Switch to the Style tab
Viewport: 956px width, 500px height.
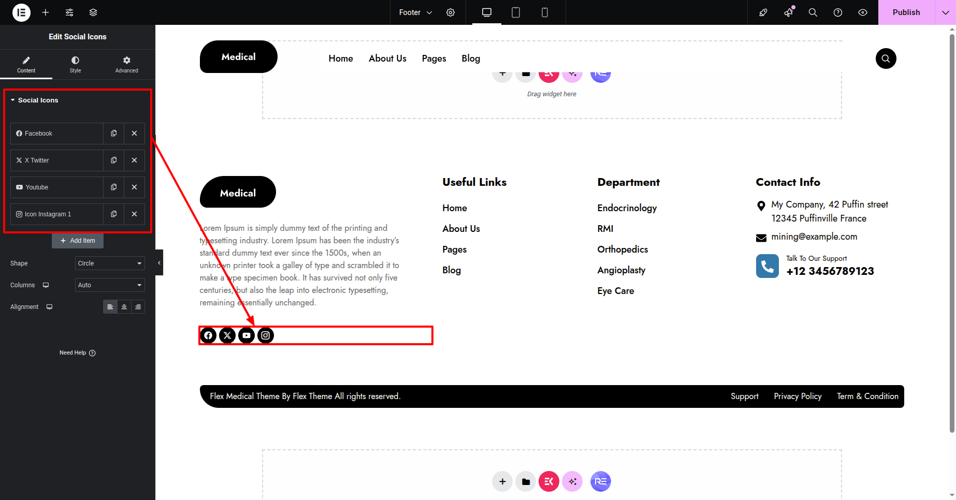(x=75, y=65)
